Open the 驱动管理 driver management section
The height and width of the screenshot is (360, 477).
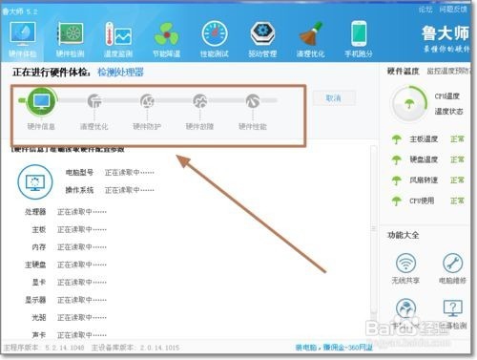pos(262,39)
